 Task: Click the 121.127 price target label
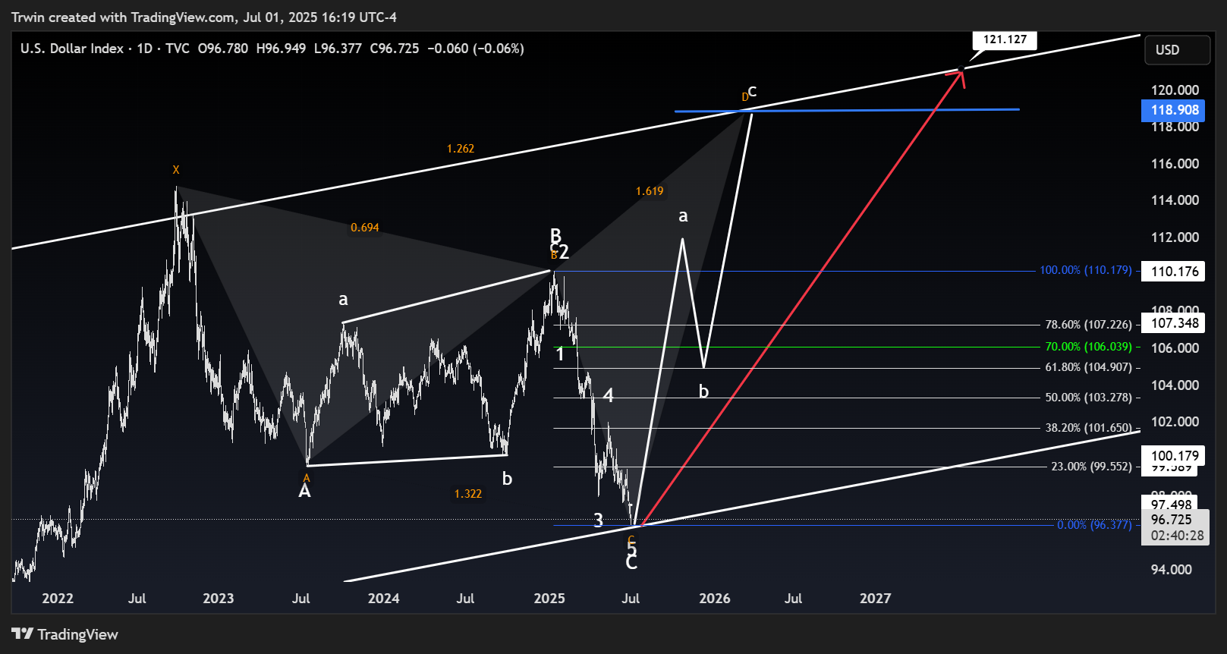click(x=1005, y=39)
